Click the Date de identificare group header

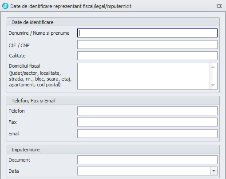pos(113,22)
